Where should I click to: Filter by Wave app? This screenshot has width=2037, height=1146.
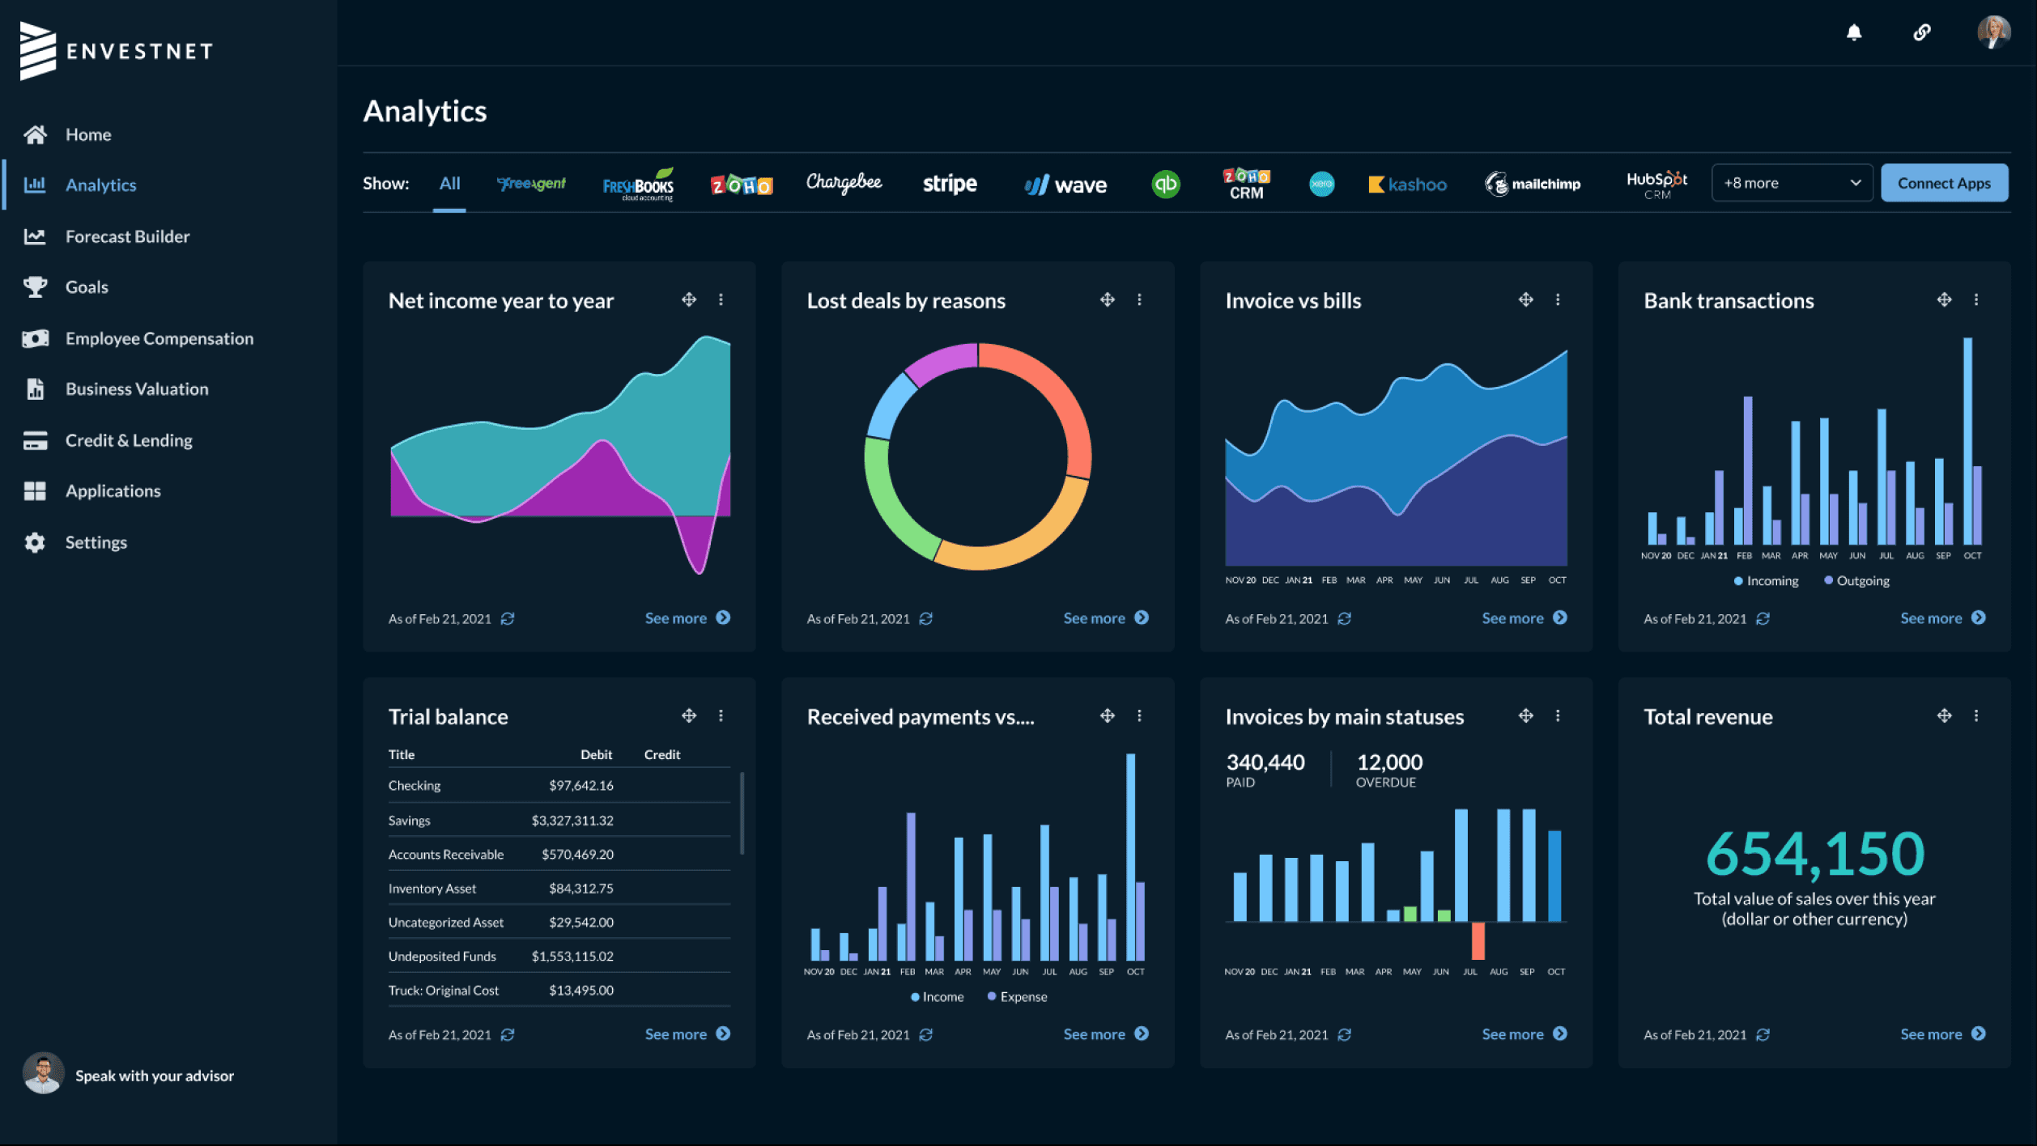tap(1065, 185)
